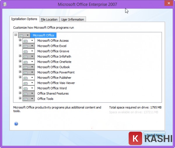Expand the Office Shared Features node
This screenshot has width=175, height=148.
20,93
